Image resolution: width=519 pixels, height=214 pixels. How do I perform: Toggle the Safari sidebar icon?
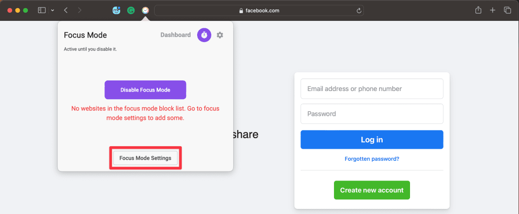click(x=42, y=10)
